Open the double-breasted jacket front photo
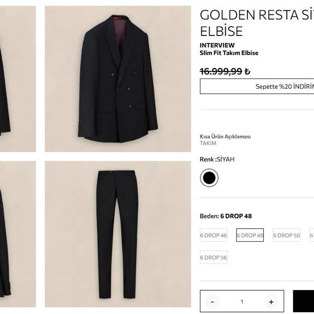This screenshot has width=314, height=314. point(118,79)
